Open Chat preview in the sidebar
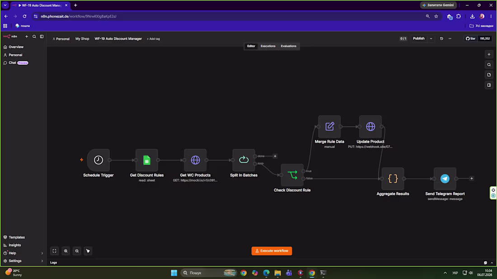The image size is (497, 279). coord(23,63)
